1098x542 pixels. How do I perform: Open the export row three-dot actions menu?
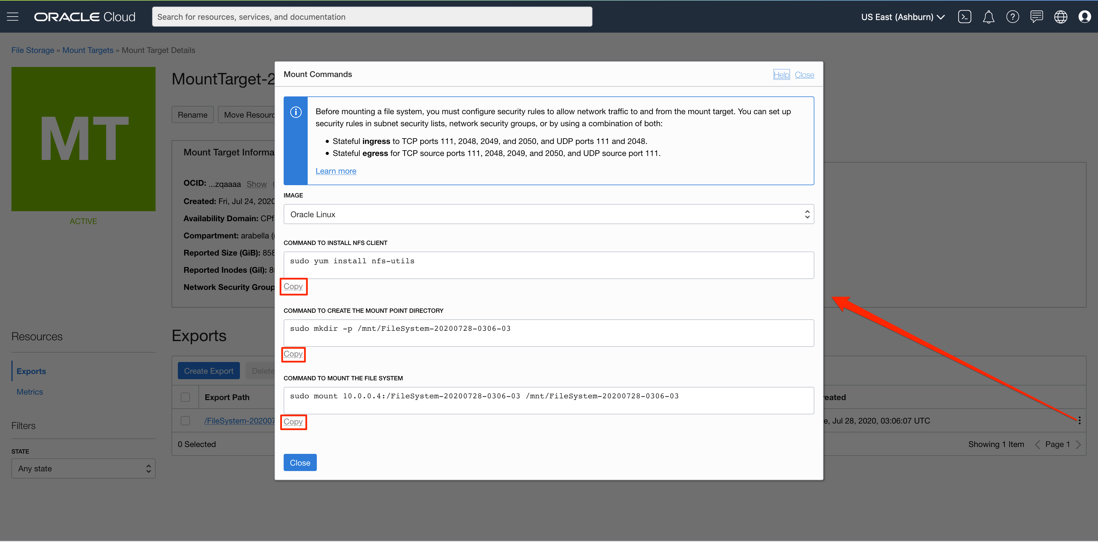click(1079, 420)
